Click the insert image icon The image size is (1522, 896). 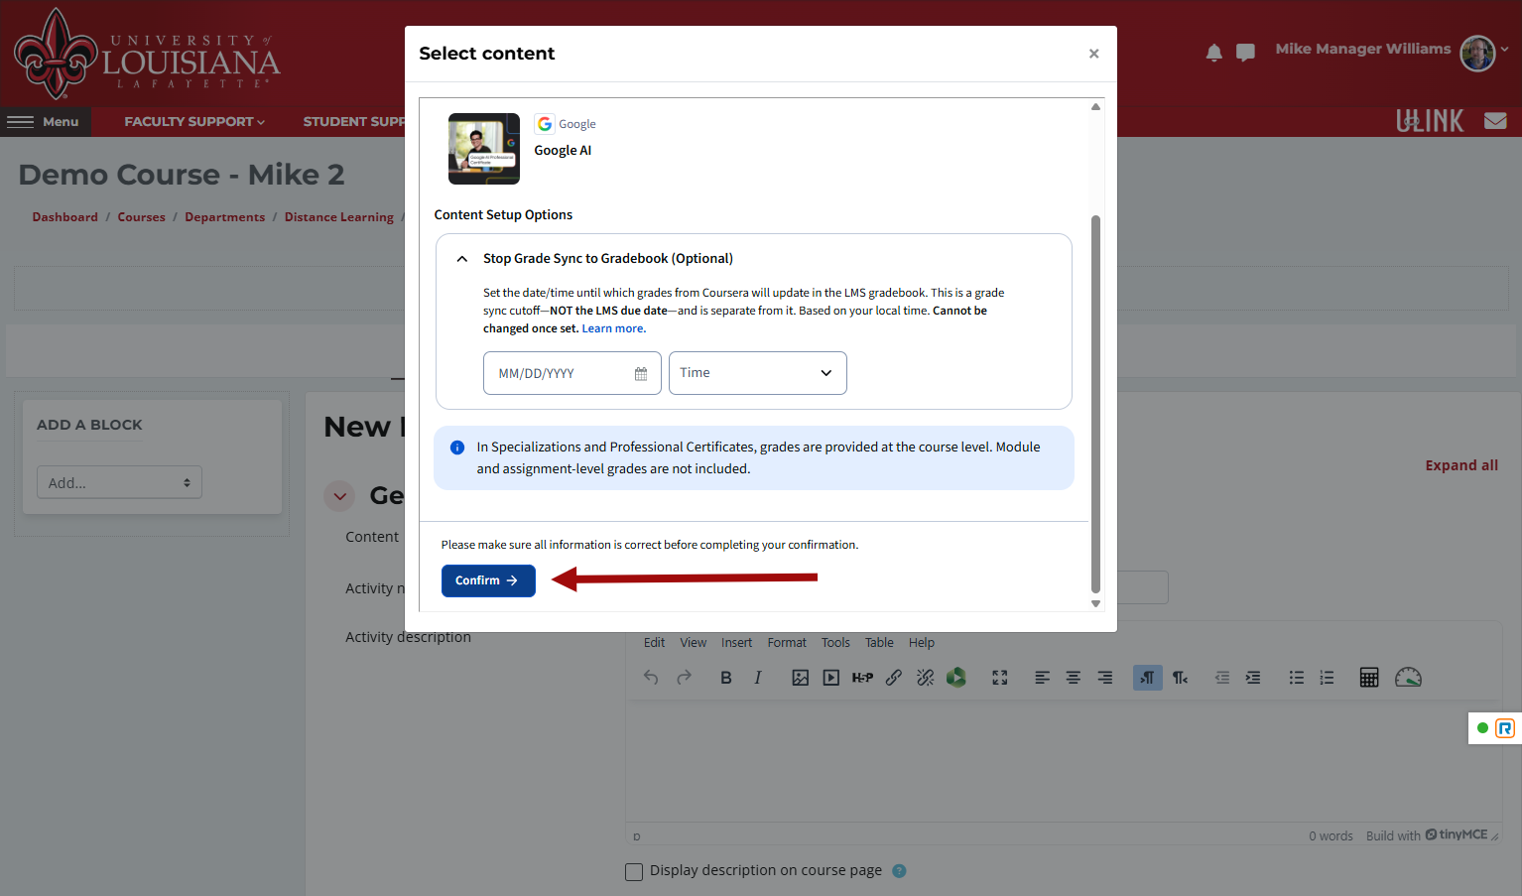click(x=800, y=678)
